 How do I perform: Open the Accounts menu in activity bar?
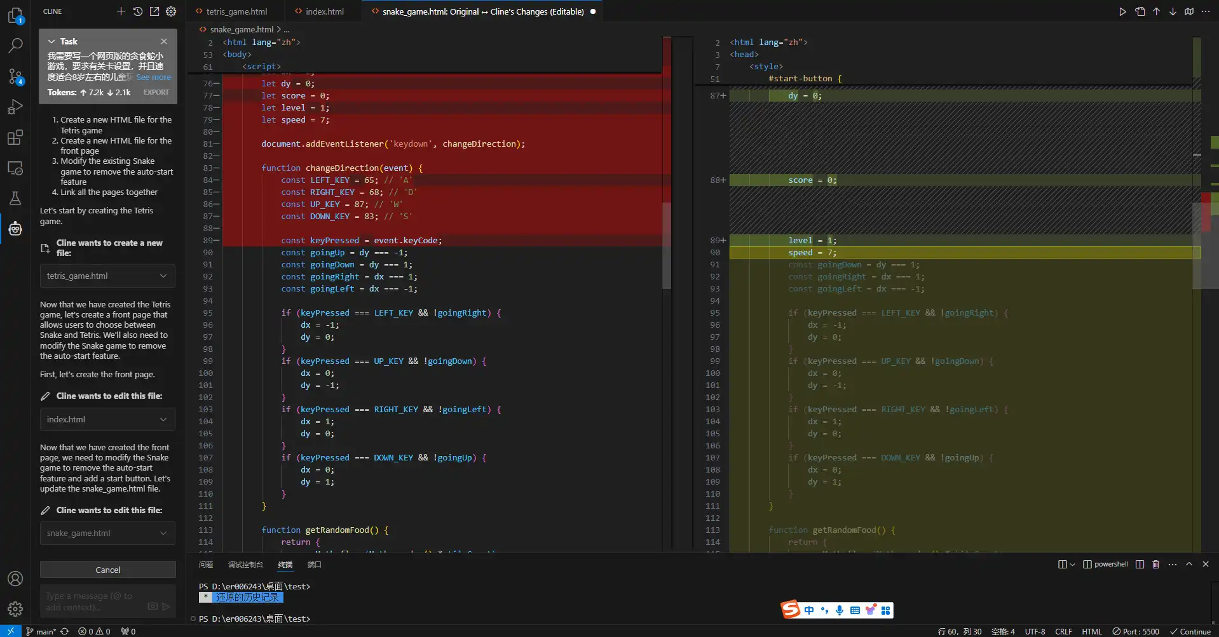tap(15, 579)
